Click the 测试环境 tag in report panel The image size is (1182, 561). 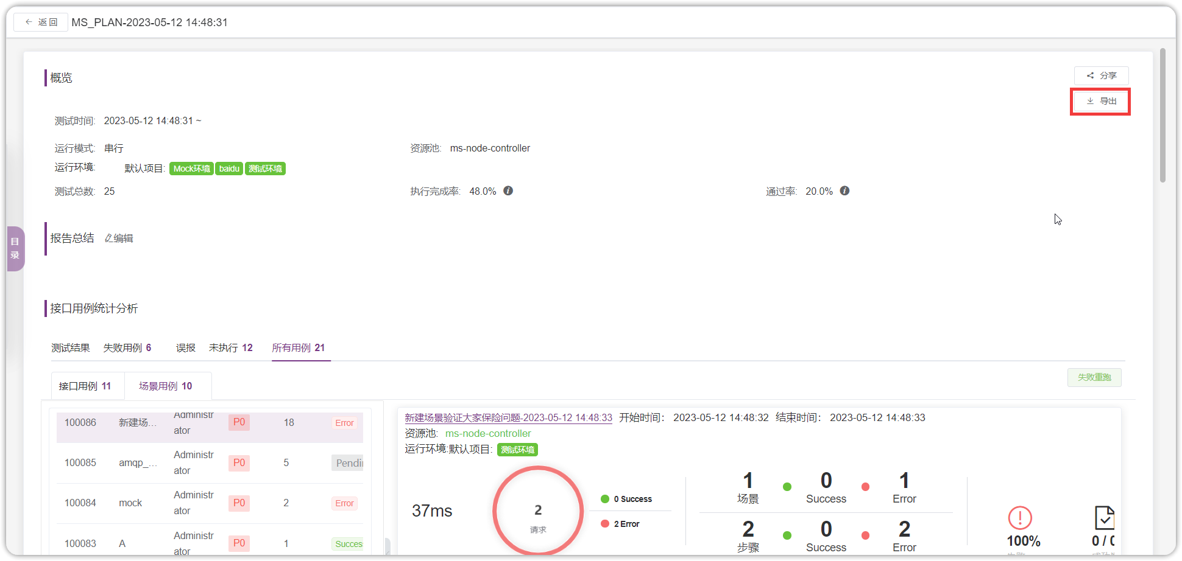(x=517, y=450)
